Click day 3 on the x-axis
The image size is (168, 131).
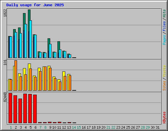point(21,127)
